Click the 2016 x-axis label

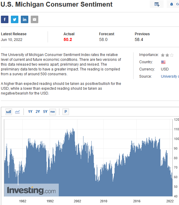click(137, 201)
